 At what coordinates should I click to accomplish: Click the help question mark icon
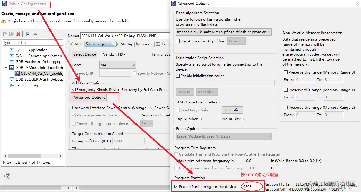[x=7, y=176]
